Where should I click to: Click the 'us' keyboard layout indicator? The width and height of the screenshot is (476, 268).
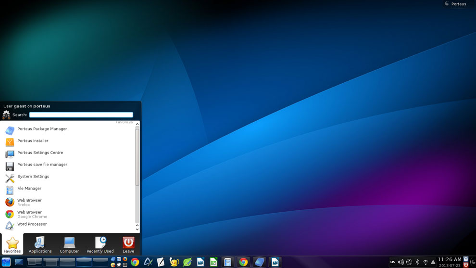click(392, 262)
